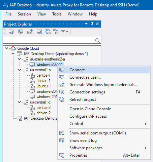Choose Connect as user... from context menu
The height and width of the screenshot is (162, 153).
[x=104, y=77]
